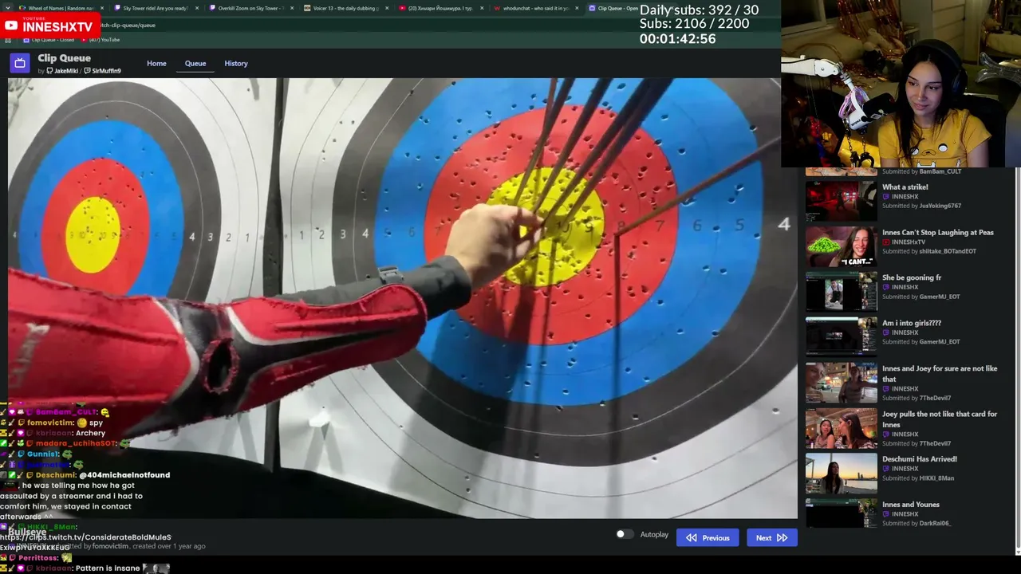Click Twitch icon next to SirMuffin9

point(87,71)
